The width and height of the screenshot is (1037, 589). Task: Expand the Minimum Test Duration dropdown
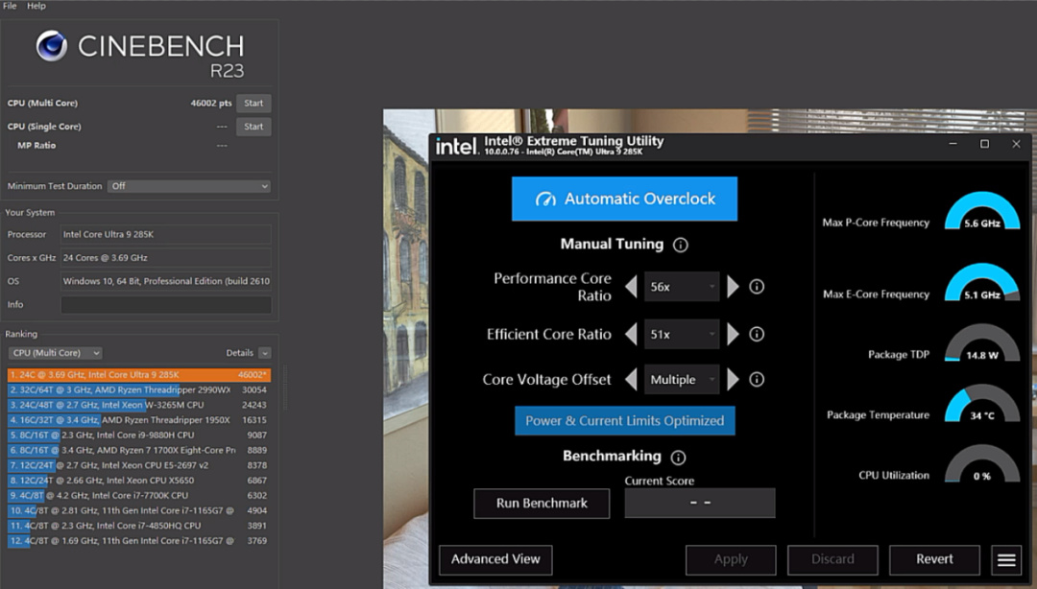coord(188,186)
